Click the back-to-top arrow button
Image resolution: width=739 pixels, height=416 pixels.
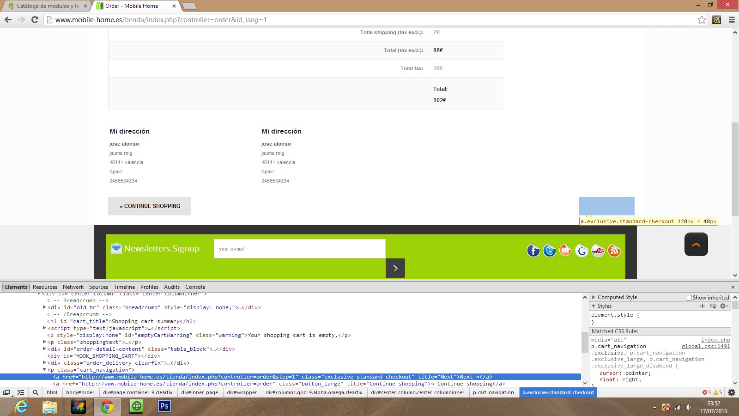pyautogui.click(x=696, y=245)
